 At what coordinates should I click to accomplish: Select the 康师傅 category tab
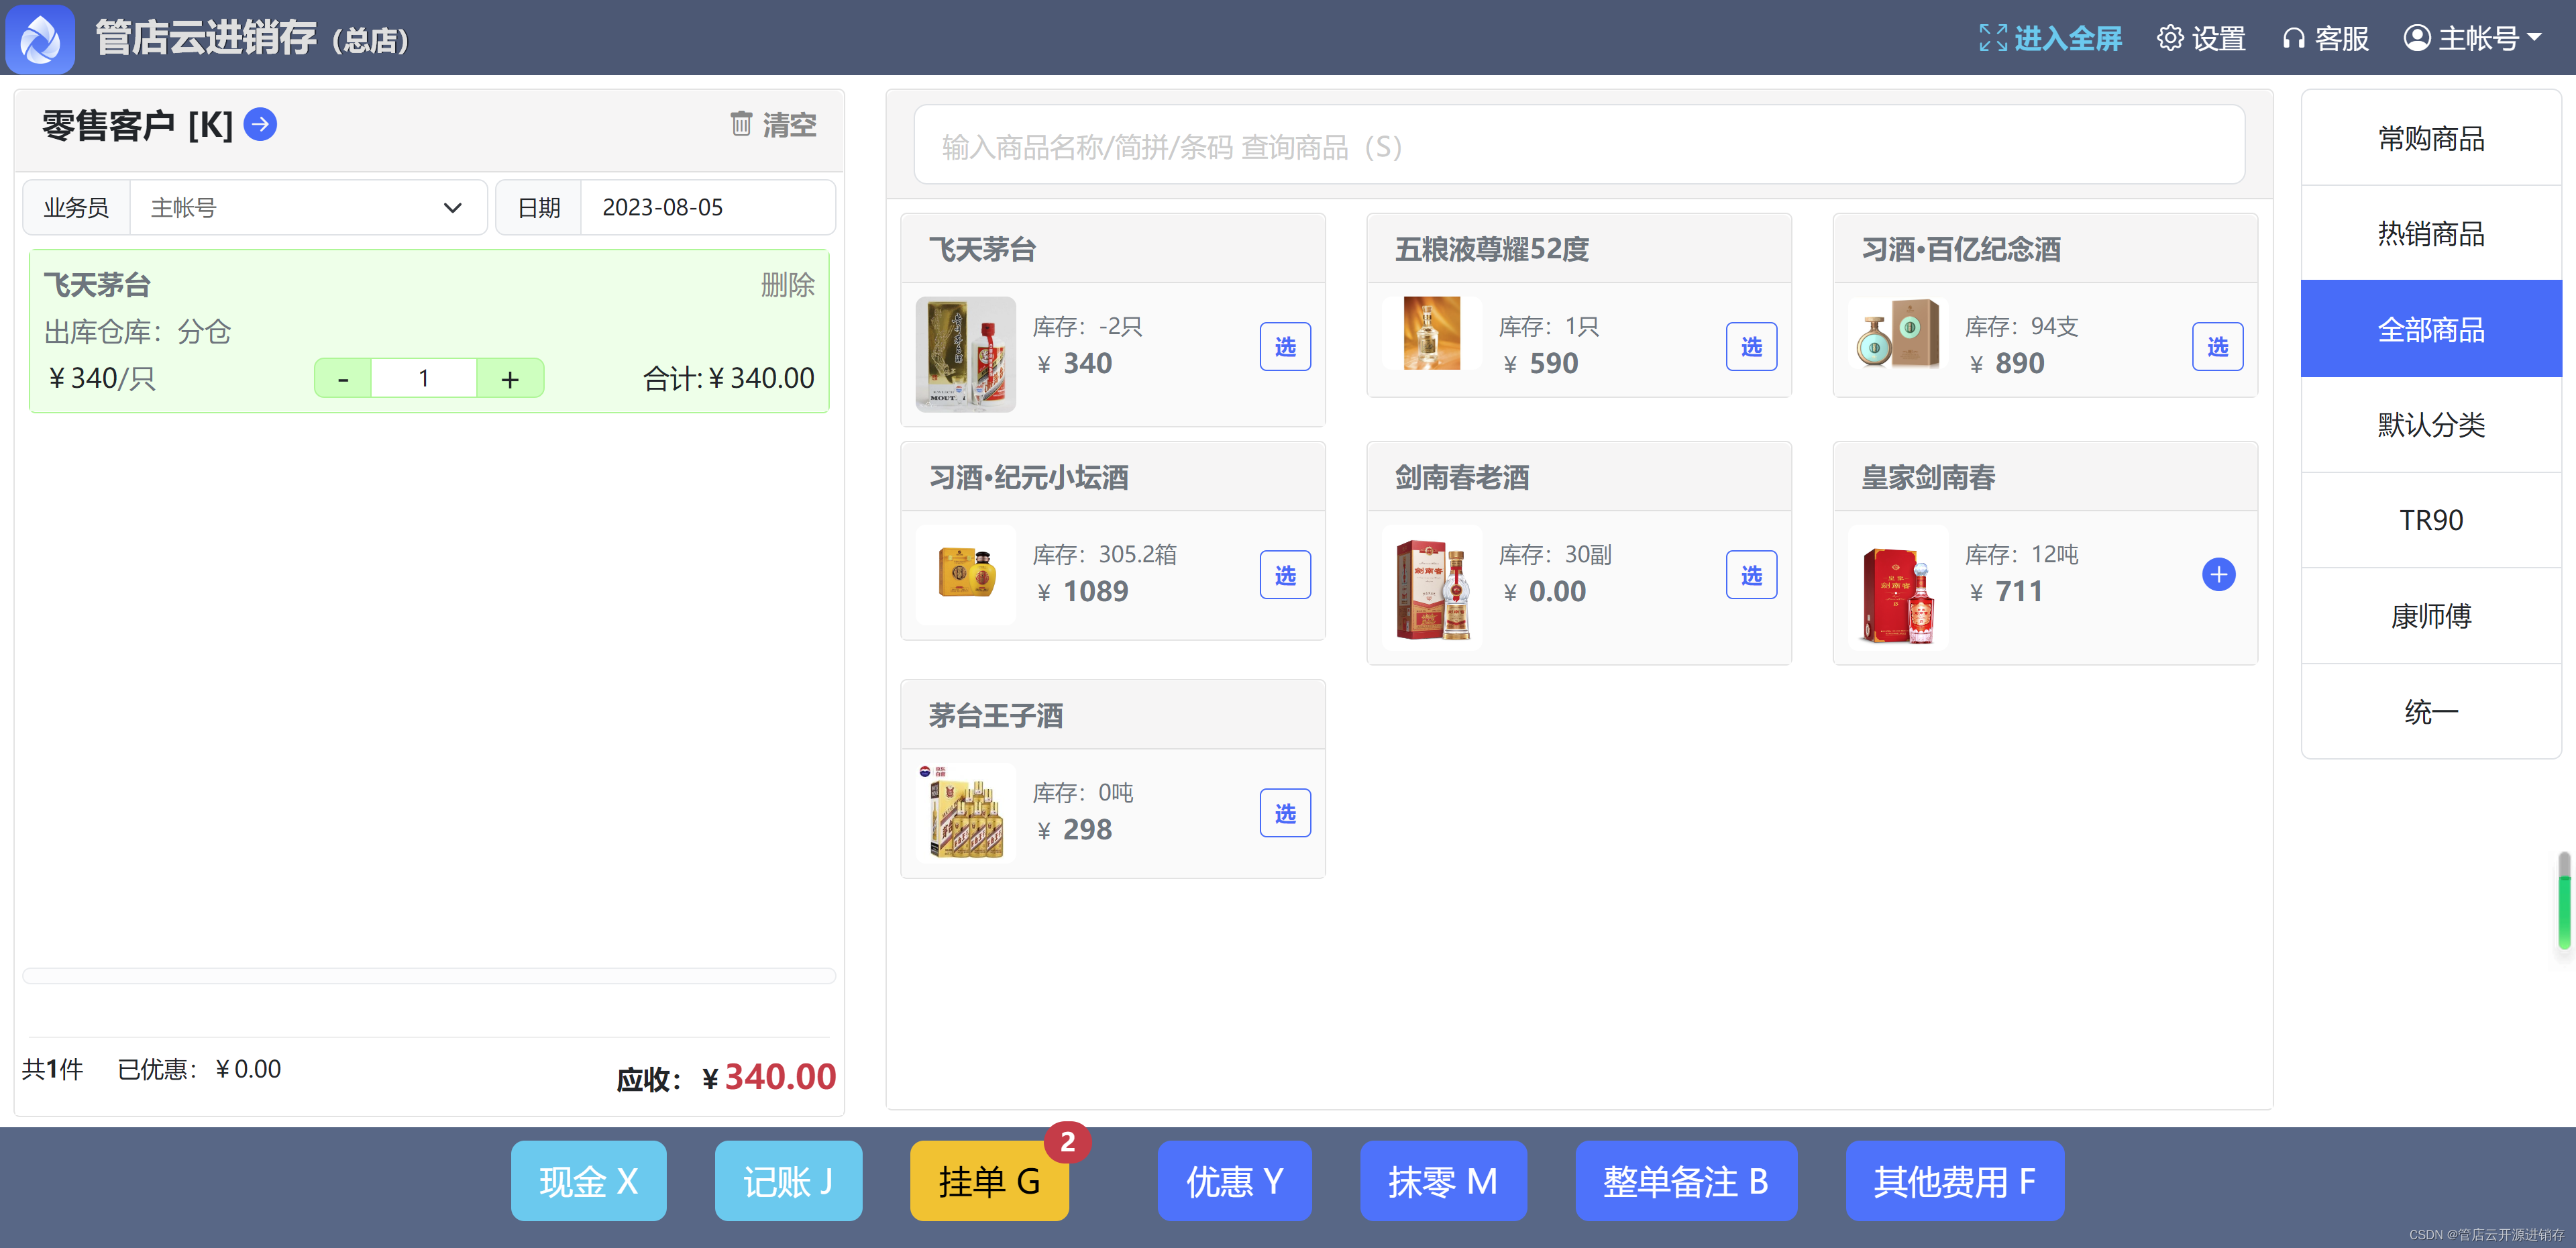pyautogui.click(x=2430, y=616)
